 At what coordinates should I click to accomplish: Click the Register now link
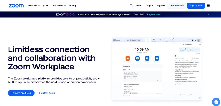(x=154, y=14)
